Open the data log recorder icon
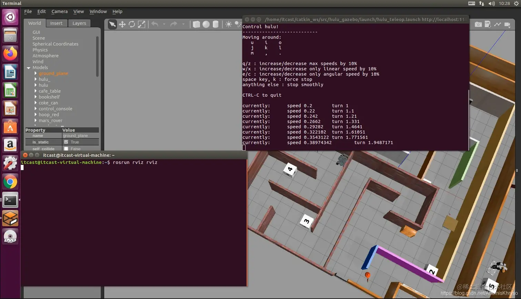The image size is (521, 299). click(x=488, y=24)
